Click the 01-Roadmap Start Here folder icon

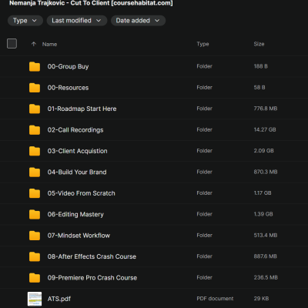(35, 109)
